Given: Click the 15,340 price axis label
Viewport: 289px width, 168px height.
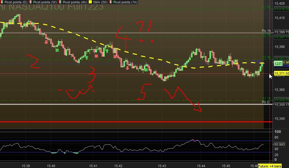Looking at the screenshot, I should coord(279,119).
